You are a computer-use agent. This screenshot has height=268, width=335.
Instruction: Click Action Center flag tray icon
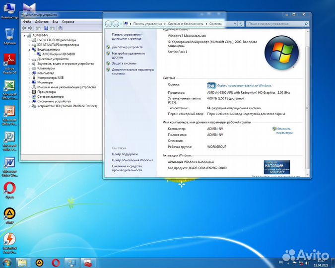[x=294, y=263]
